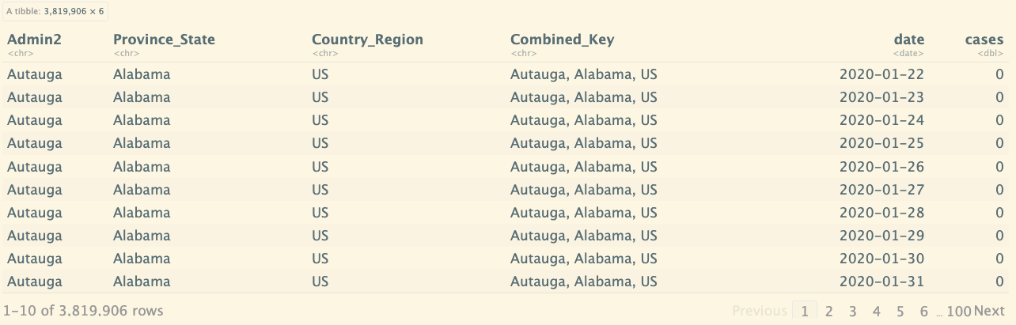
Task: Go to page 4 of the table
Action: (x=876, y=311)
